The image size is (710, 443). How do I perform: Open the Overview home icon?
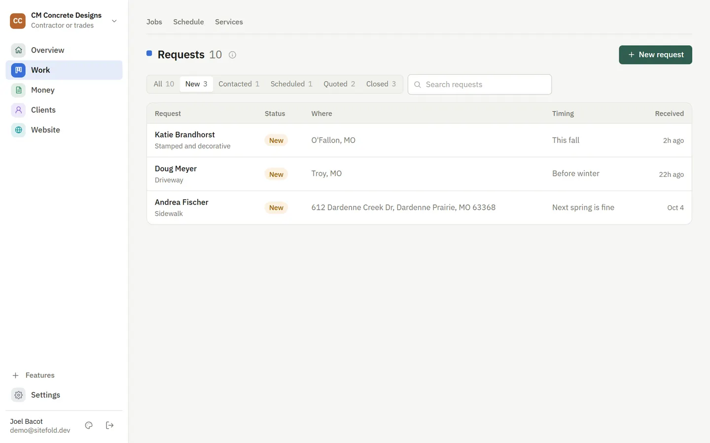(18, 50)
